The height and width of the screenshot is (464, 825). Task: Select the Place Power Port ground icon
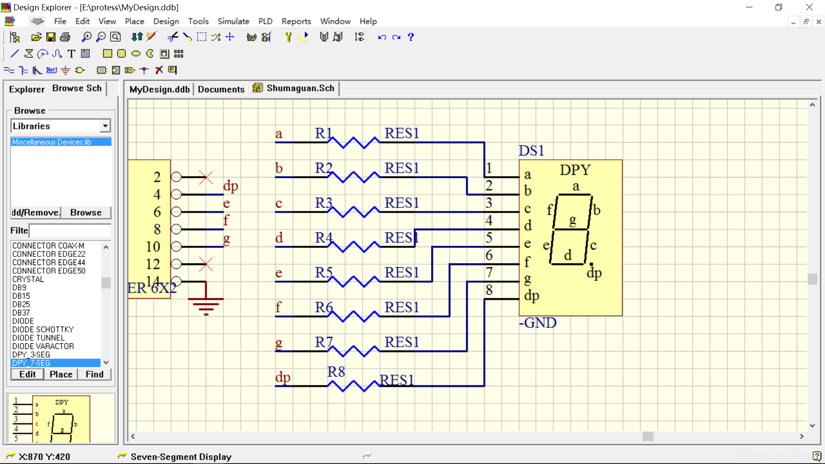65,70
